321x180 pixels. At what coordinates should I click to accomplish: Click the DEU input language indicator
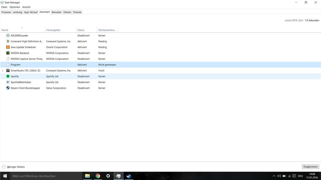(x=300, y=176)
